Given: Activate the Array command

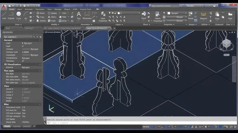Looking at the screenshot, I should (63, 21).
